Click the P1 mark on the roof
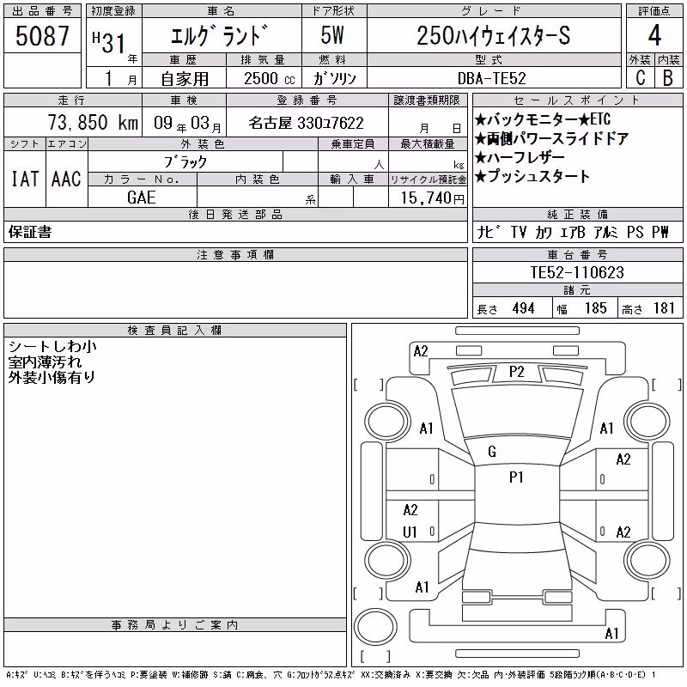This screenshot has height=687, width=687. pos(517,477)
